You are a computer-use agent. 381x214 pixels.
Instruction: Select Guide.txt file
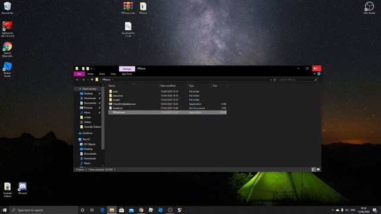pyautogui.click(x=167, y=108)
